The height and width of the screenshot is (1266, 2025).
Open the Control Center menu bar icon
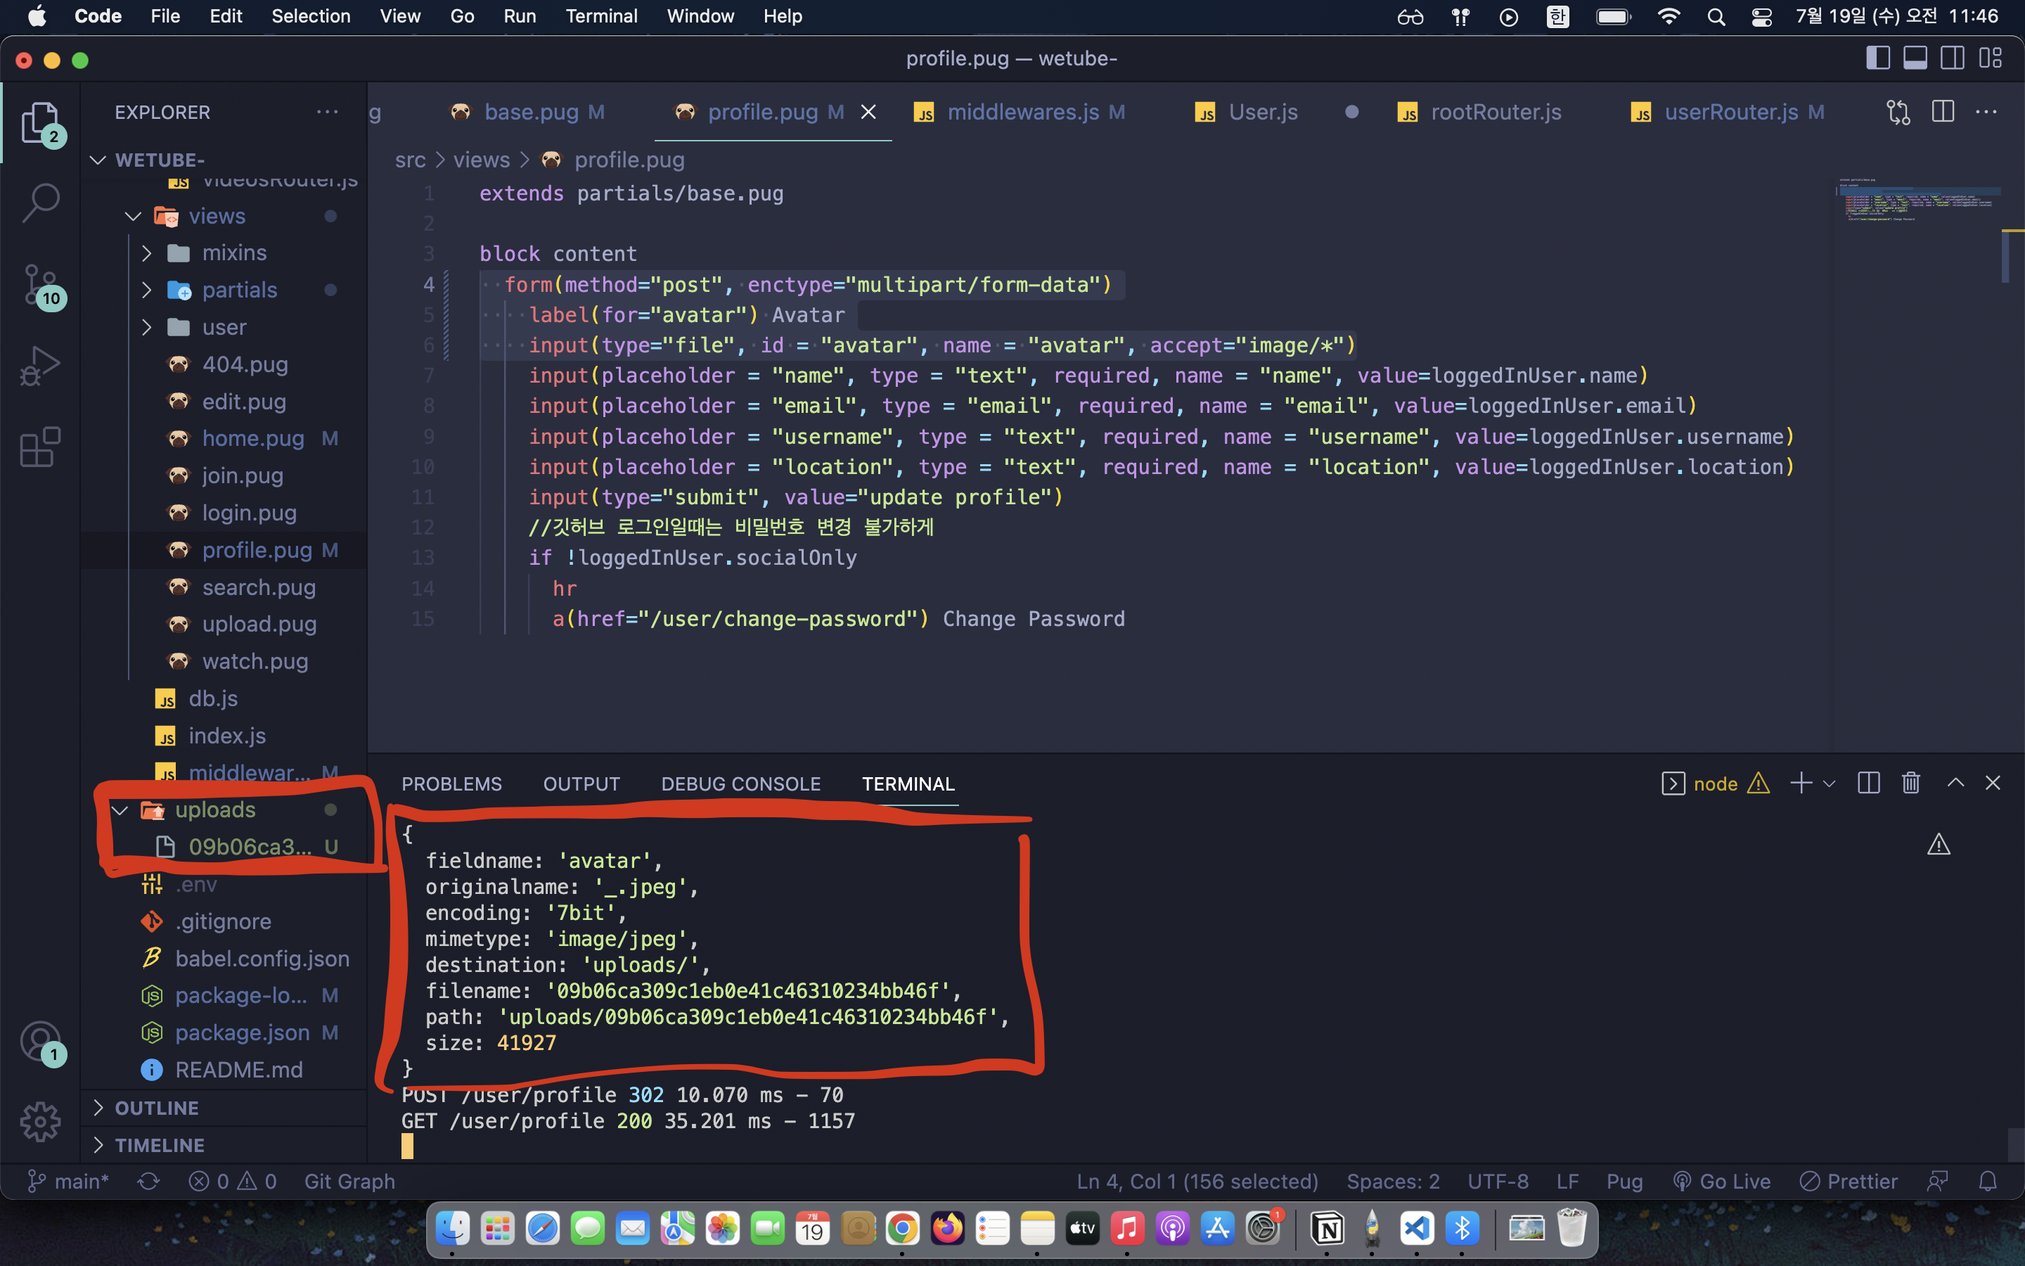(x=1762, y=17)
